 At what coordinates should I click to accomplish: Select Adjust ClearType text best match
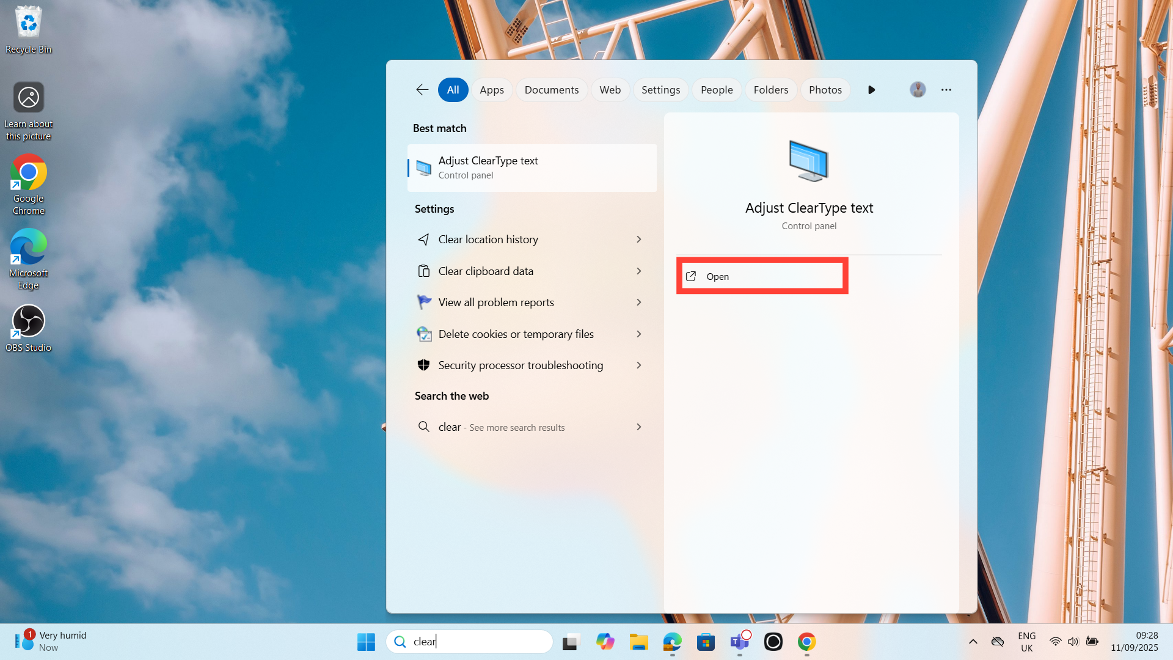tap(532, 168)
